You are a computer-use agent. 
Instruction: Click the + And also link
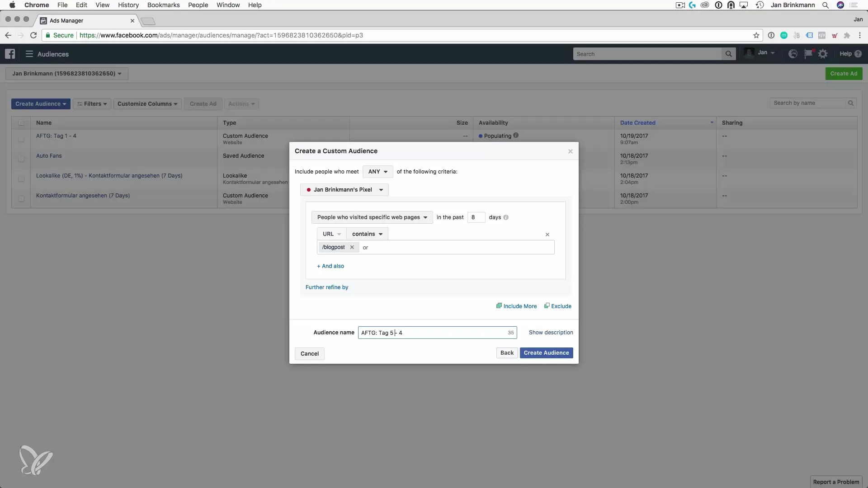coord(330,266)
